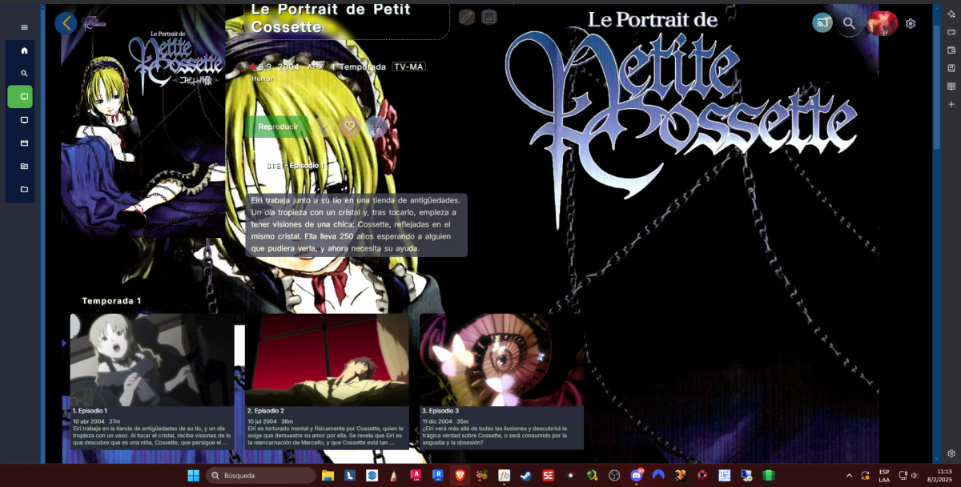This screenshot has height=487, width=961.
Task: Click Reproducir to play episode one
Action: [279, 127]
